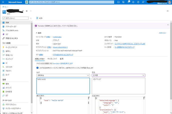Click the trash icon for 削除
Image resolution: width=172 pixels, height=114 pixels.
click(37, 18)
